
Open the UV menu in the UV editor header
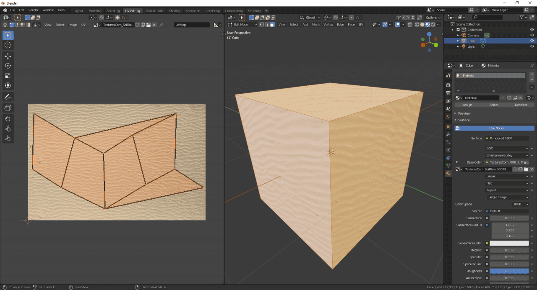click(83, 25)
